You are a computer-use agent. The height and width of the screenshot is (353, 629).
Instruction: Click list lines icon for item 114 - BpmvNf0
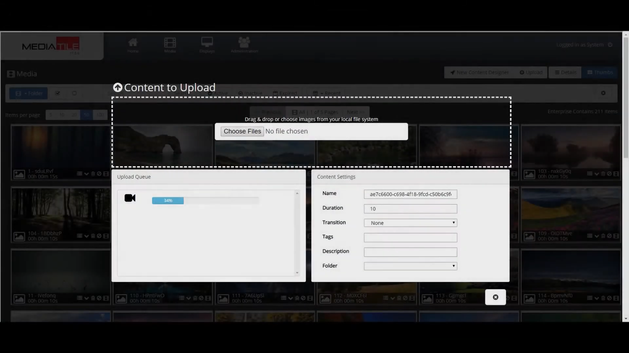coord(590,298)
